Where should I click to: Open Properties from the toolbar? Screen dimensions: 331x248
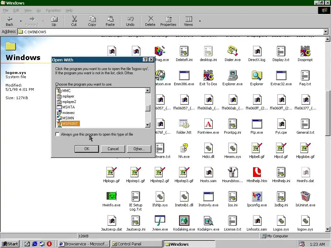point(168,21)
